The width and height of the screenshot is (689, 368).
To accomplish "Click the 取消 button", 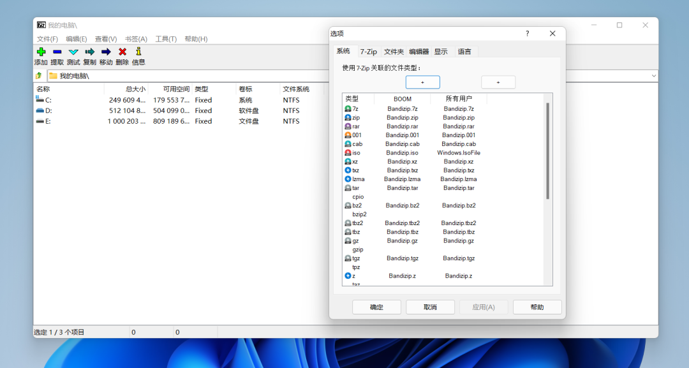I will (430, 307).
